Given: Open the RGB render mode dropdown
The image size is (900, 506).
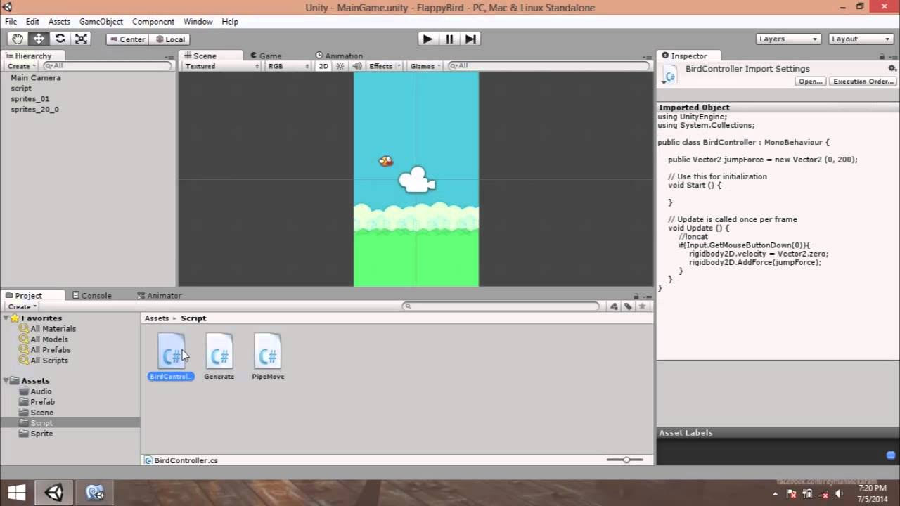Looking at the screenshot, I should 288,66.
